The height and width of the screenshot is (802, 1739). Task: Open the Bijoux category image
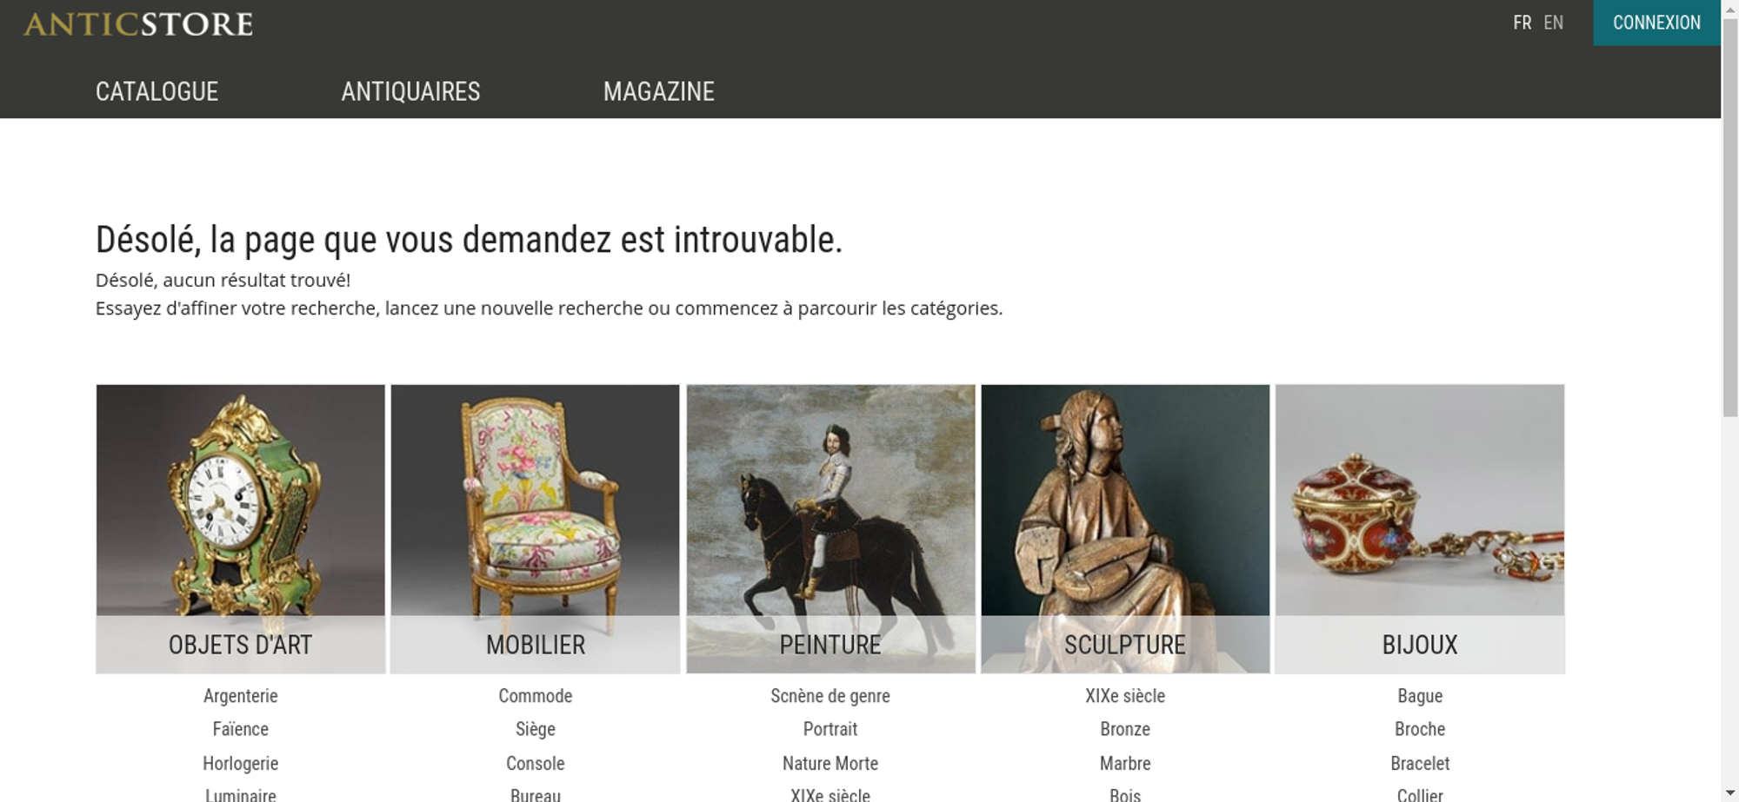pyautogui.click(x=1420, y=528)
